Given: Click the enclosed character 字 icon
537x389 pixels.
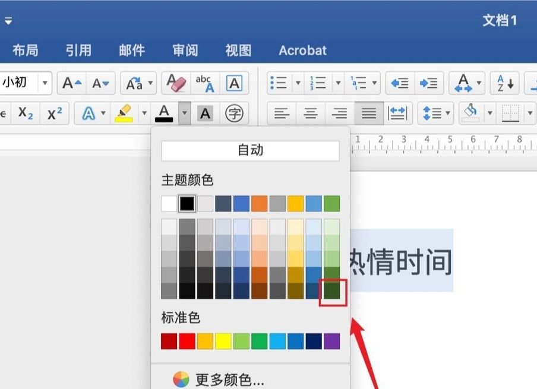Looking at the screenshot, I should [x=234, y=113].
